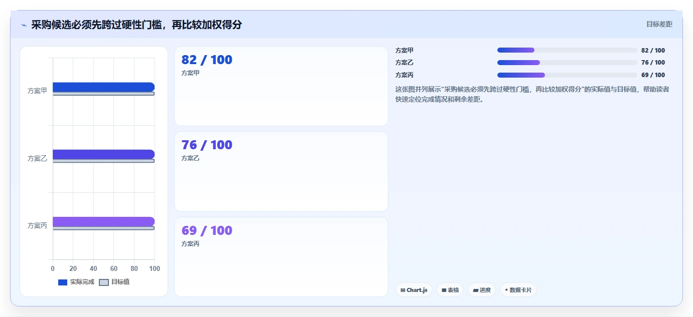This screenshot has width=693, height=317.
Task: Click the x-axis tick label 100
Action: [x=155, y=268]
